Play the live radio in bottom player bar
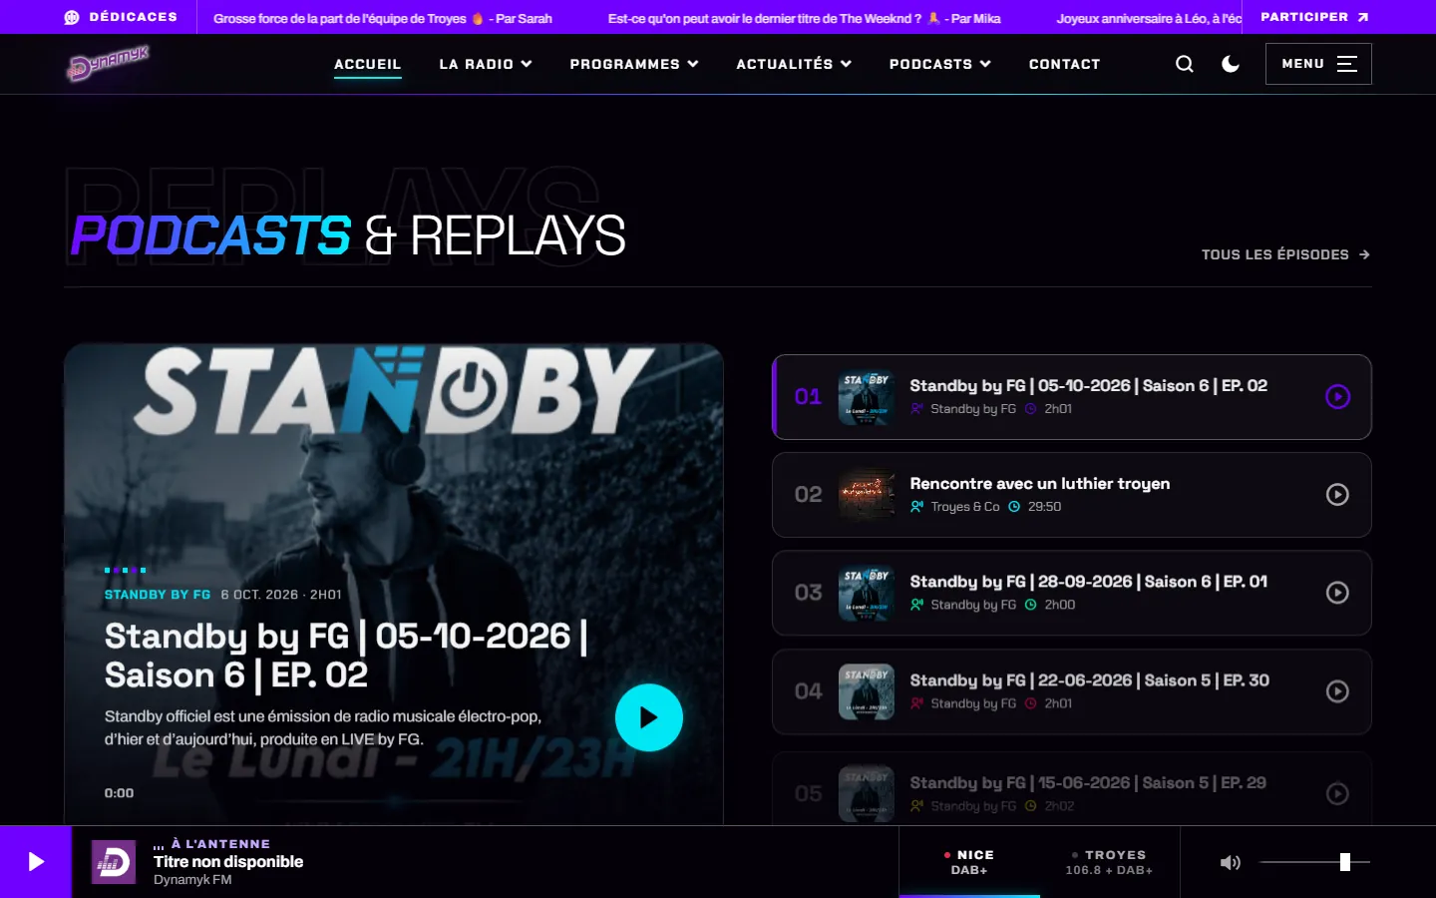This screenshot has height=898, width=1436. tap(36, 862)
